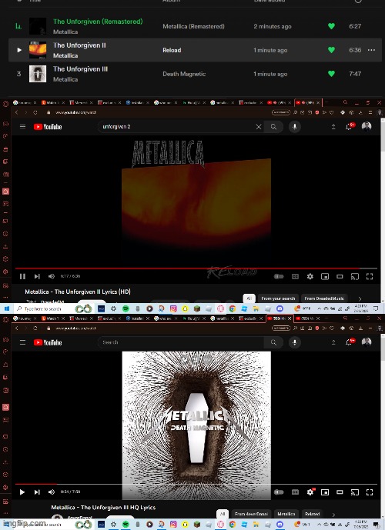Cast the Unforgiven III video to TV
The width and height of the screenshot is (385, 530).
point(354,492)
